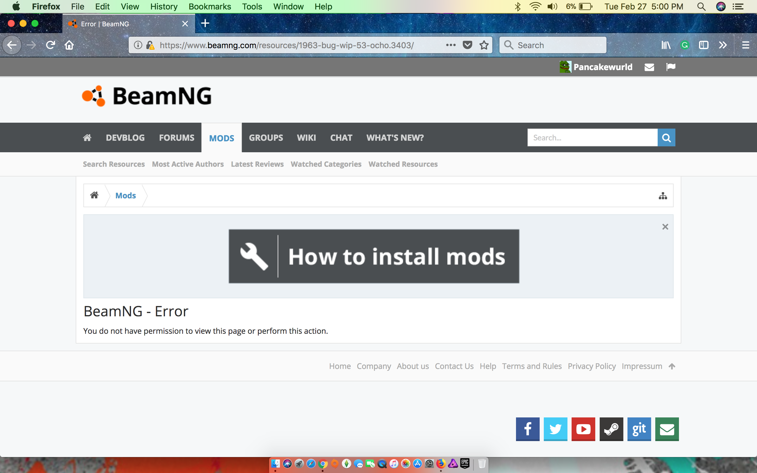The height and width of the screenshot is (473, 757).
Task: Open page actions three-dot menu
Action: click(451, 45)
